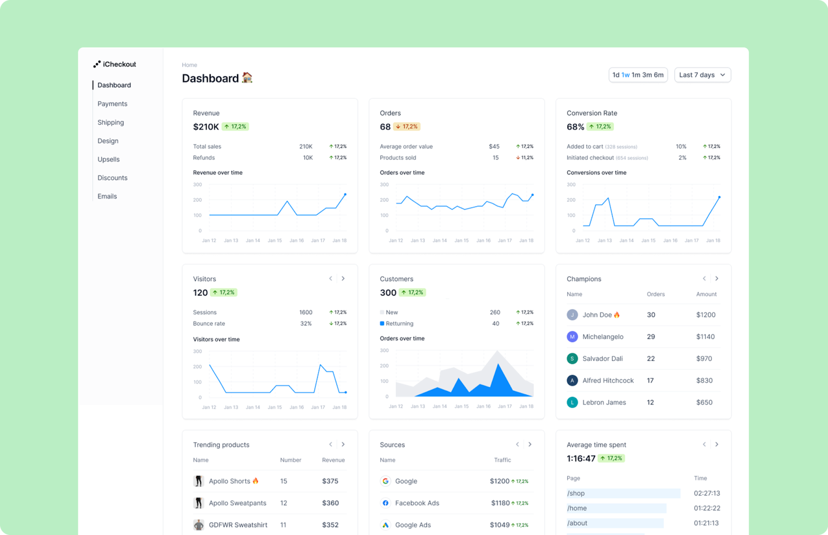
Task: Open the Payments section
Action: pyautogui.click(x=112, y=103)
